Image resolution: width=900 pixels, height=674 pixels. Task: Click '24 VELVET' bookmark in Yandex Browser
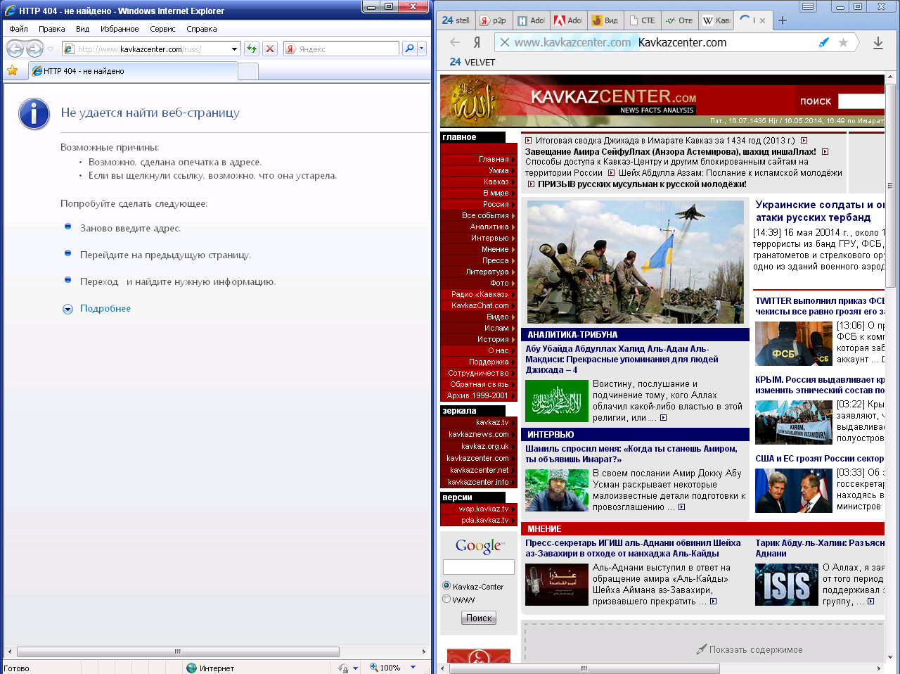tap(472, 62)
